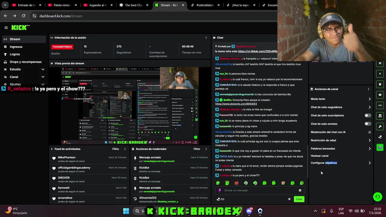The height and width of the screenshot is (217, 386).
Task: Click MikePhantom in the activity feed
Action: pyautogui.click(x=67, y=158)
